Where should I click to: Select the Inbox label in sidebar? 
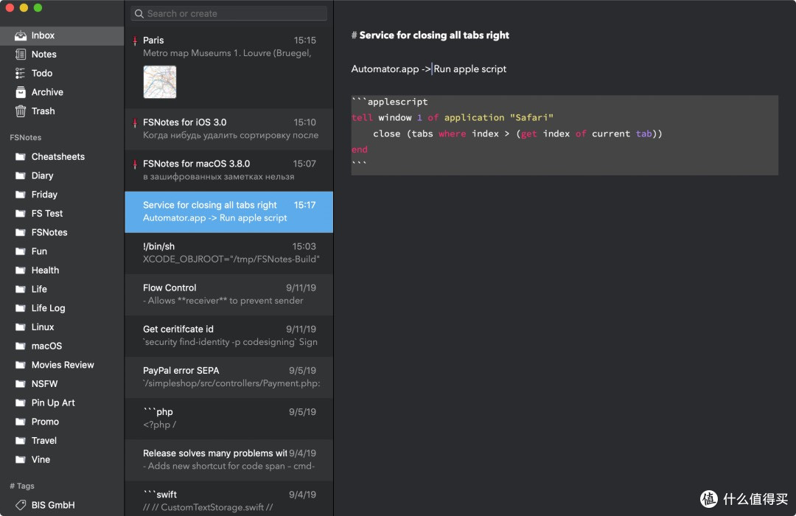click(x=43, y=35)
